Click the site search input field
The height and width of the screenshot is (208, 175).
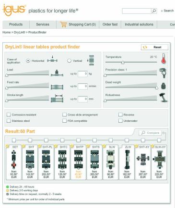[x=137, y=11]
